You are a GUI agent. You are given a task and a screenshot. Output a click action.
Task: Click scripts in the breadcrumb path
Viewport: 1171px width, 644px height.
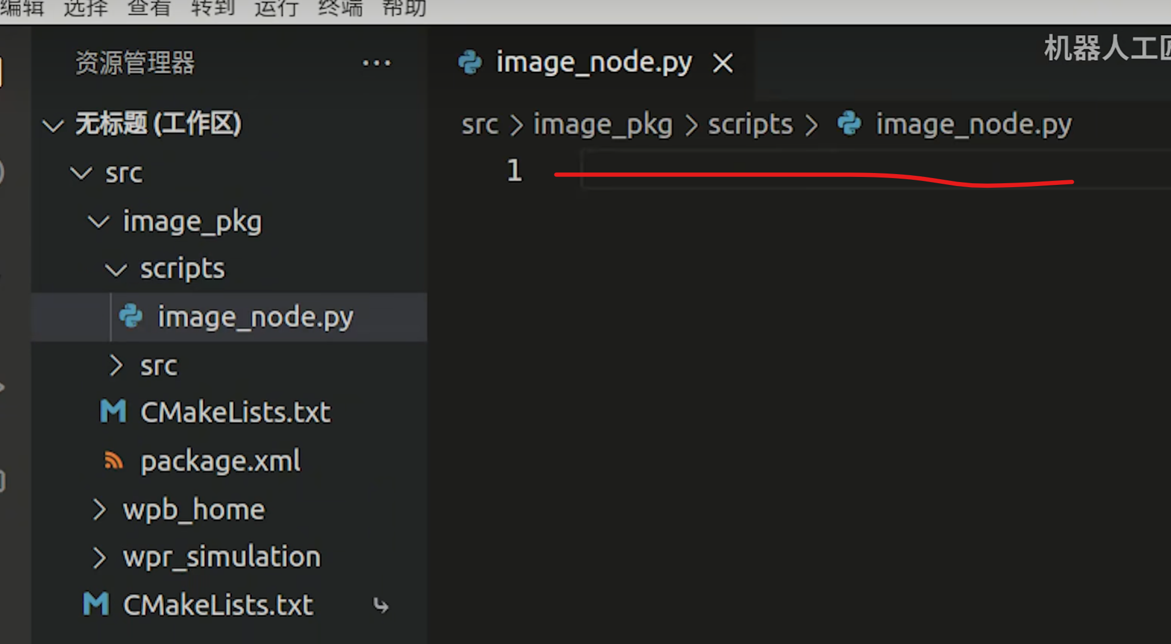(x=750, y=125)
